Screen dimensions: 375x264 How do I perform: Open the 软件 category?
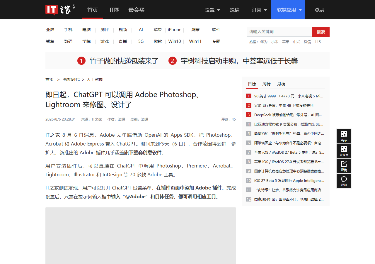[216, 30]
